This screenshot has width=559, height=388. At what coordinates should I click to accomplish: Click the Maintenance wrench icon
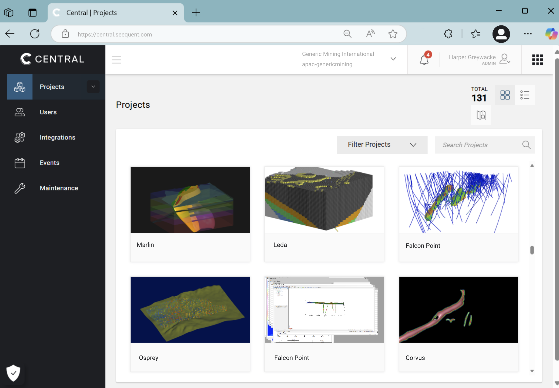20,188
